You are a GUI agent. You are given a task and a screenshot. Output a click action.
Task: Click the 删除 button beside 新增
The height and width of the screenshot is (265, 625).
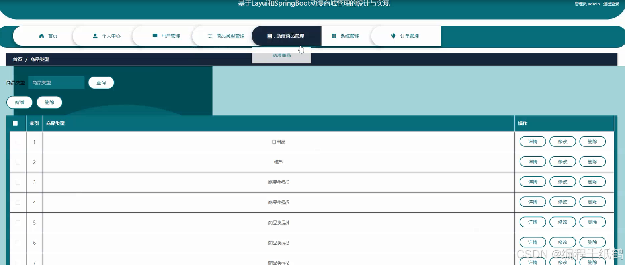pyautogui.click(x=49, y=102)
